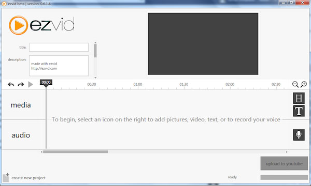Viewport: 311px width, 186px height.
Task: Click the undo arrow icon
Action: click(11, 85)
